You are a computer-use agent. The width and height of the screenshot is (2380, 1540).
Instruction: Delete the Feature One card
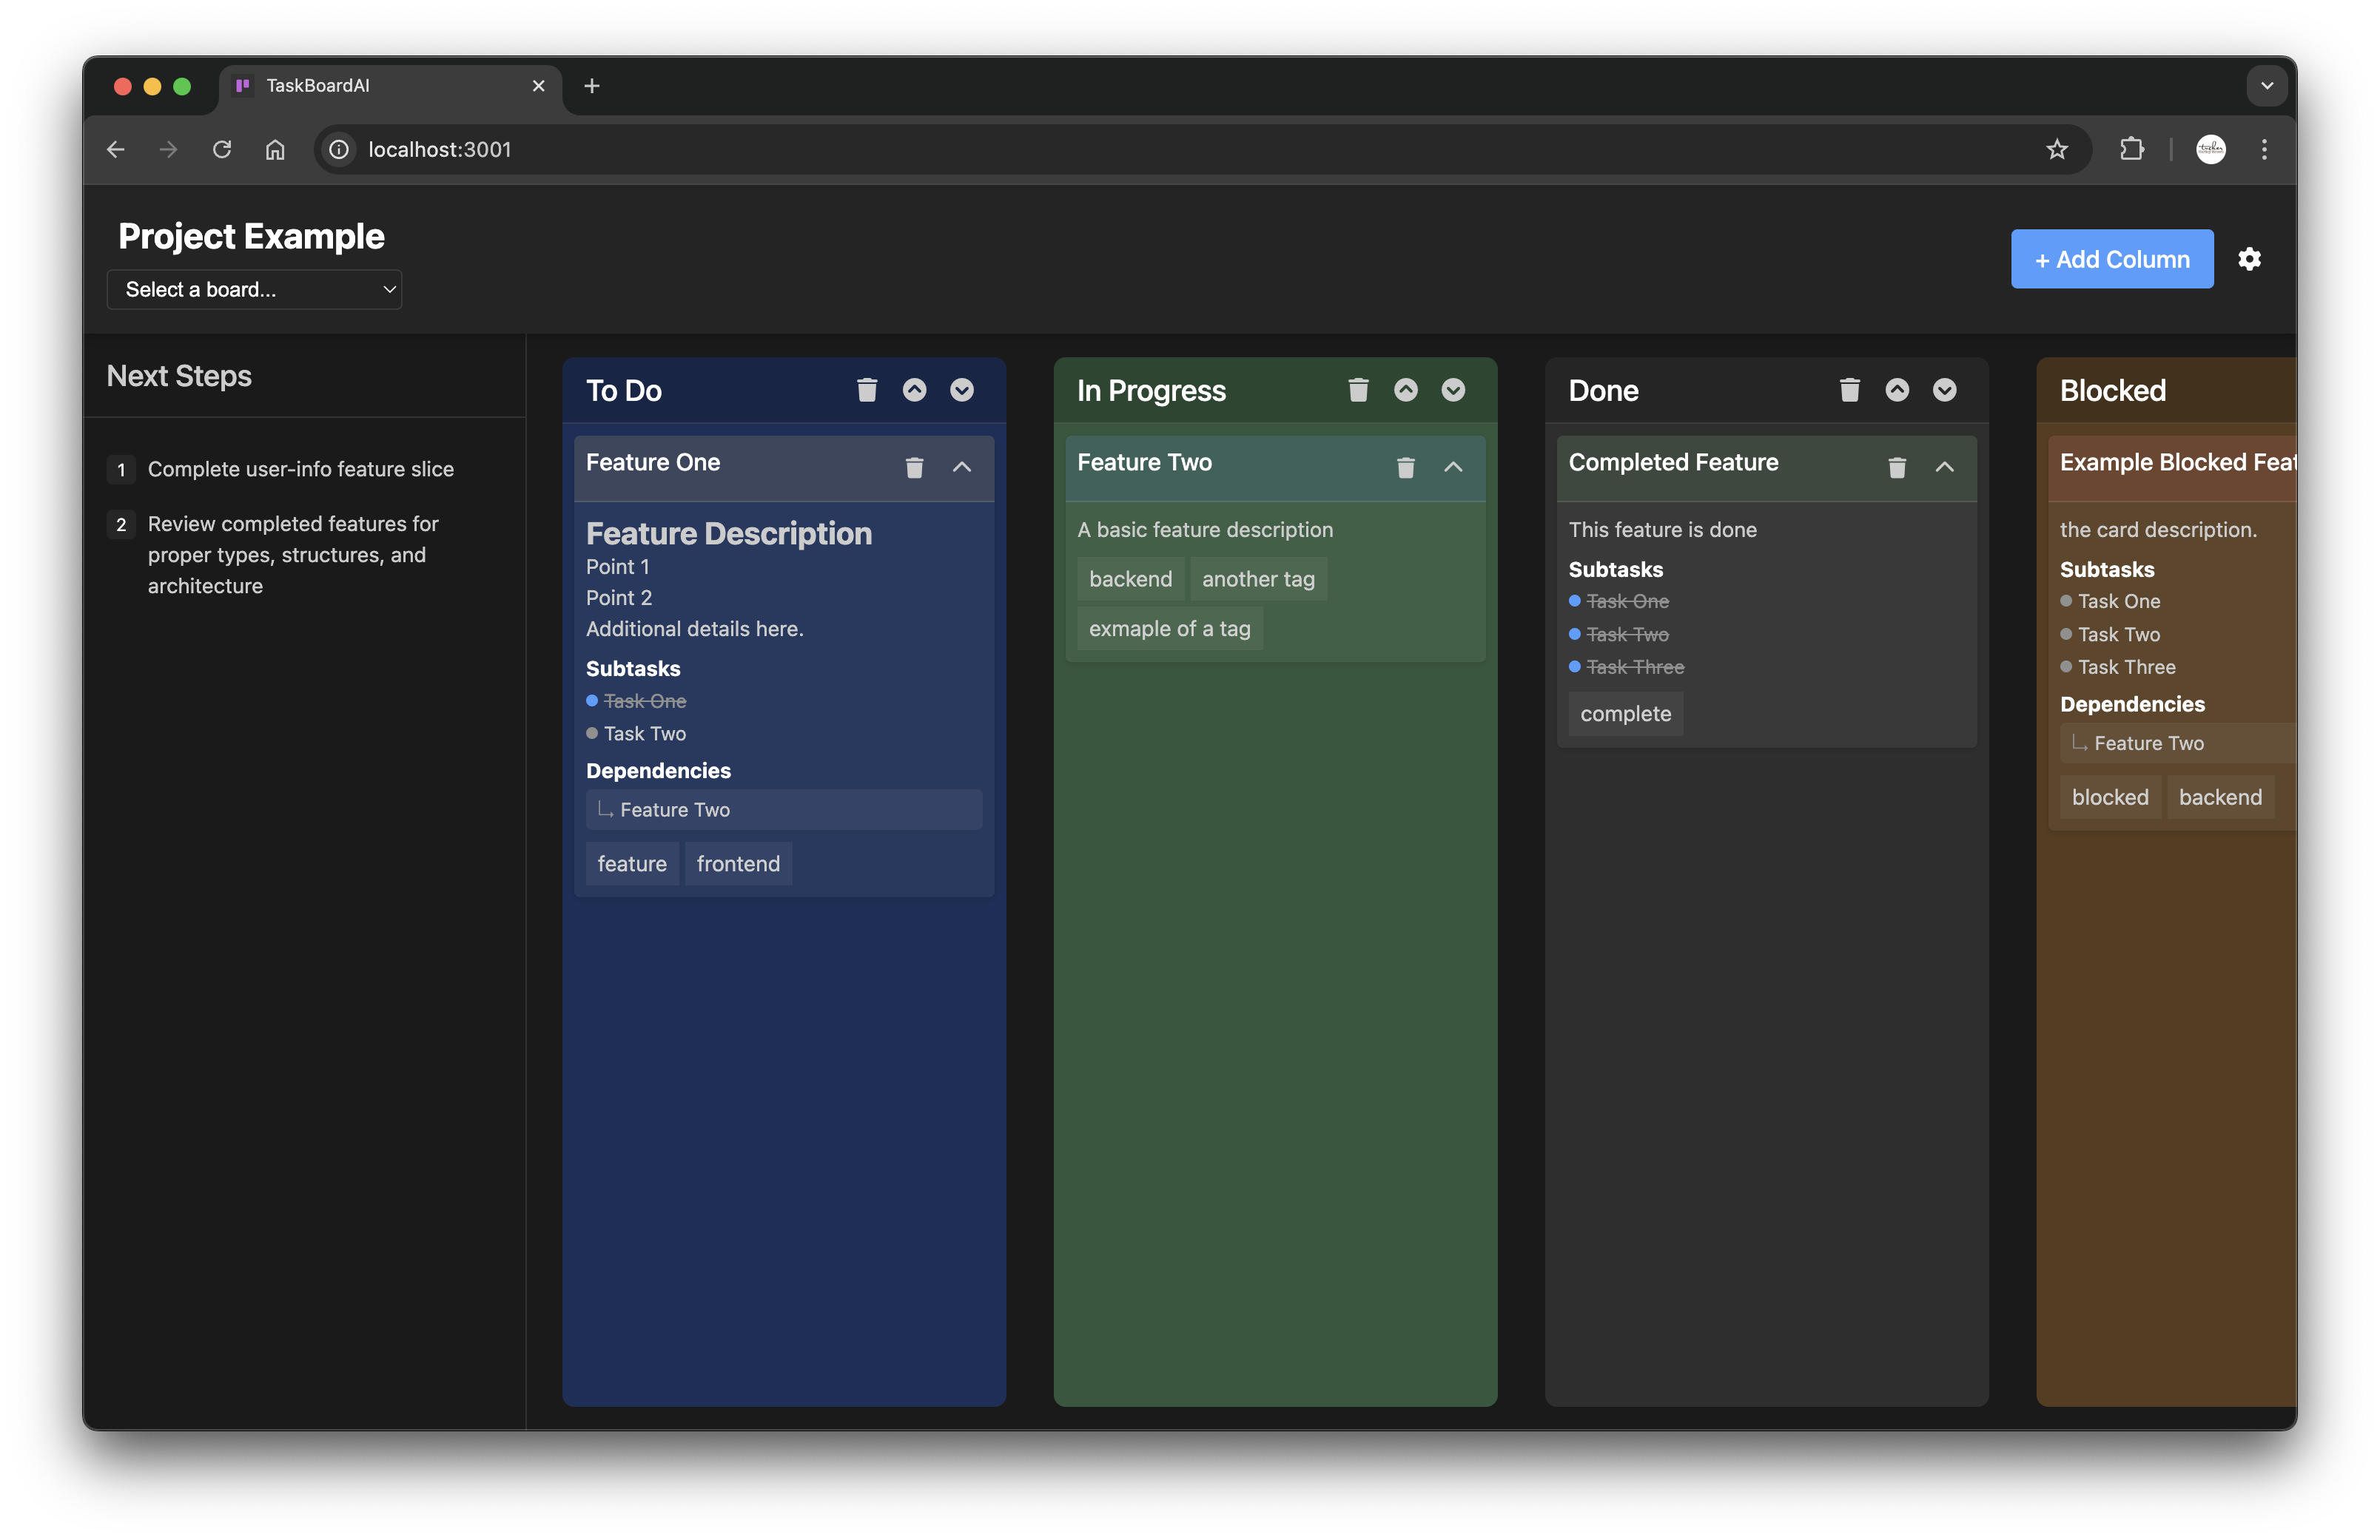click(913, 467)
